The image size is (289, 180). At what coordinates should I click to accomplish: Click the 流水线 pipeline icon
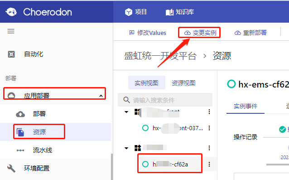pos(20,151)
